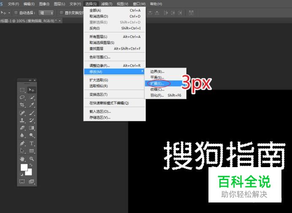Toggle Quick Mask mode icon

click(22, 181)
